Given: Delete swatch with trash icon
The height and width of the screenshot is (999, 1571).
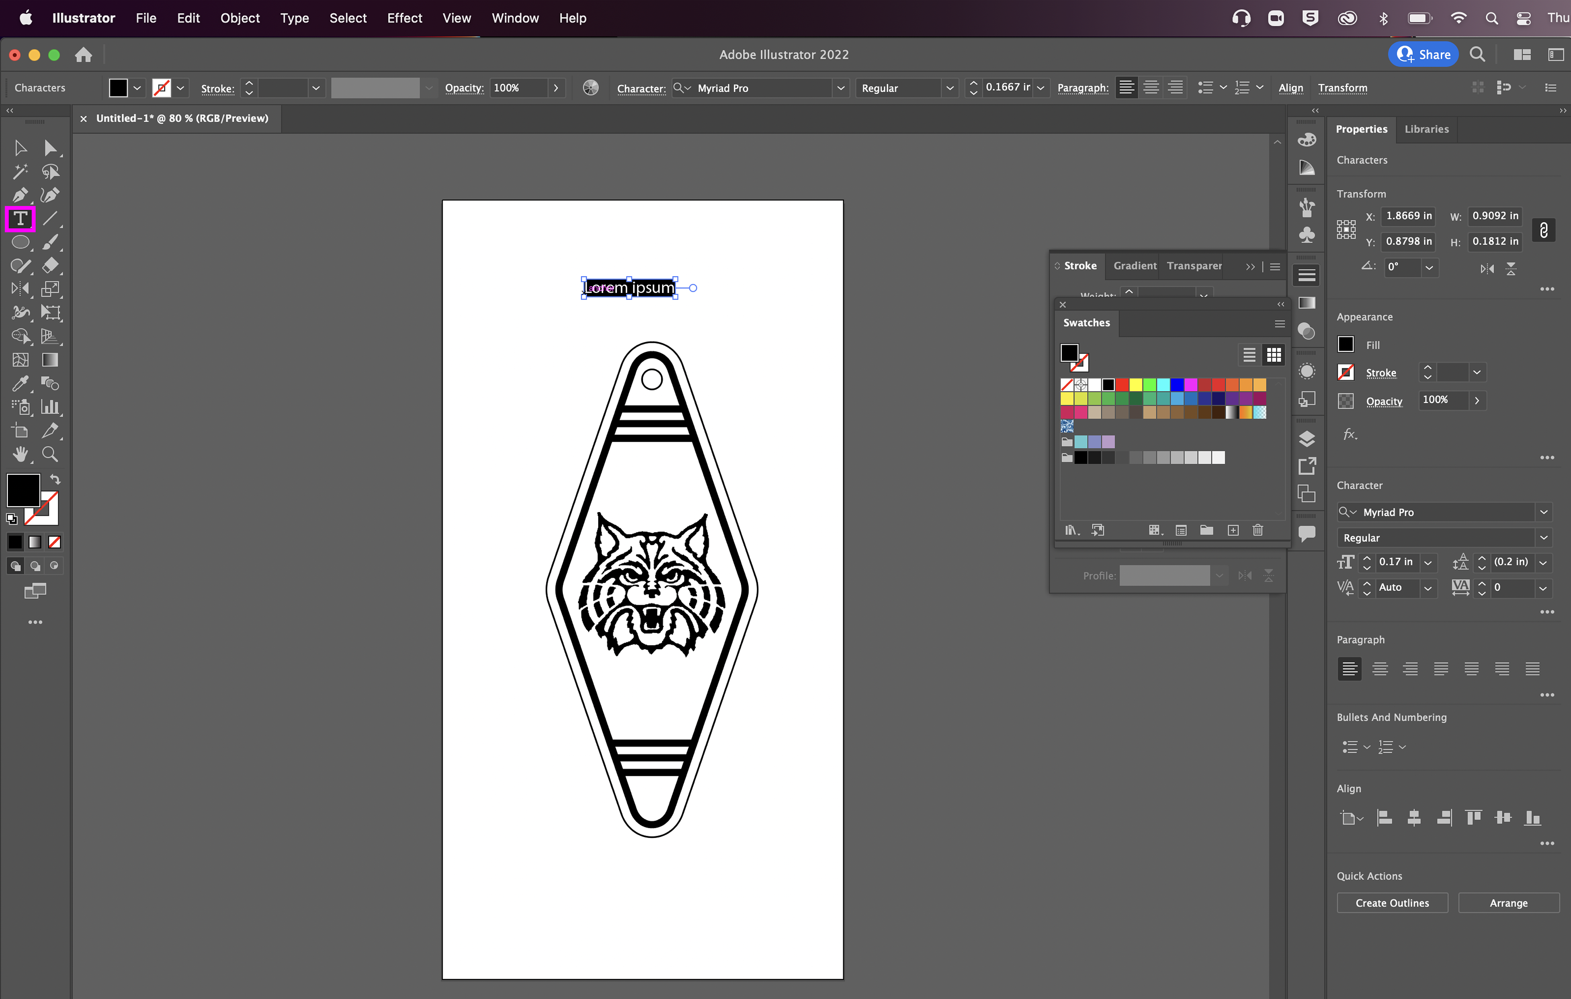Looking at the screenshot, I should (1258, 530).
